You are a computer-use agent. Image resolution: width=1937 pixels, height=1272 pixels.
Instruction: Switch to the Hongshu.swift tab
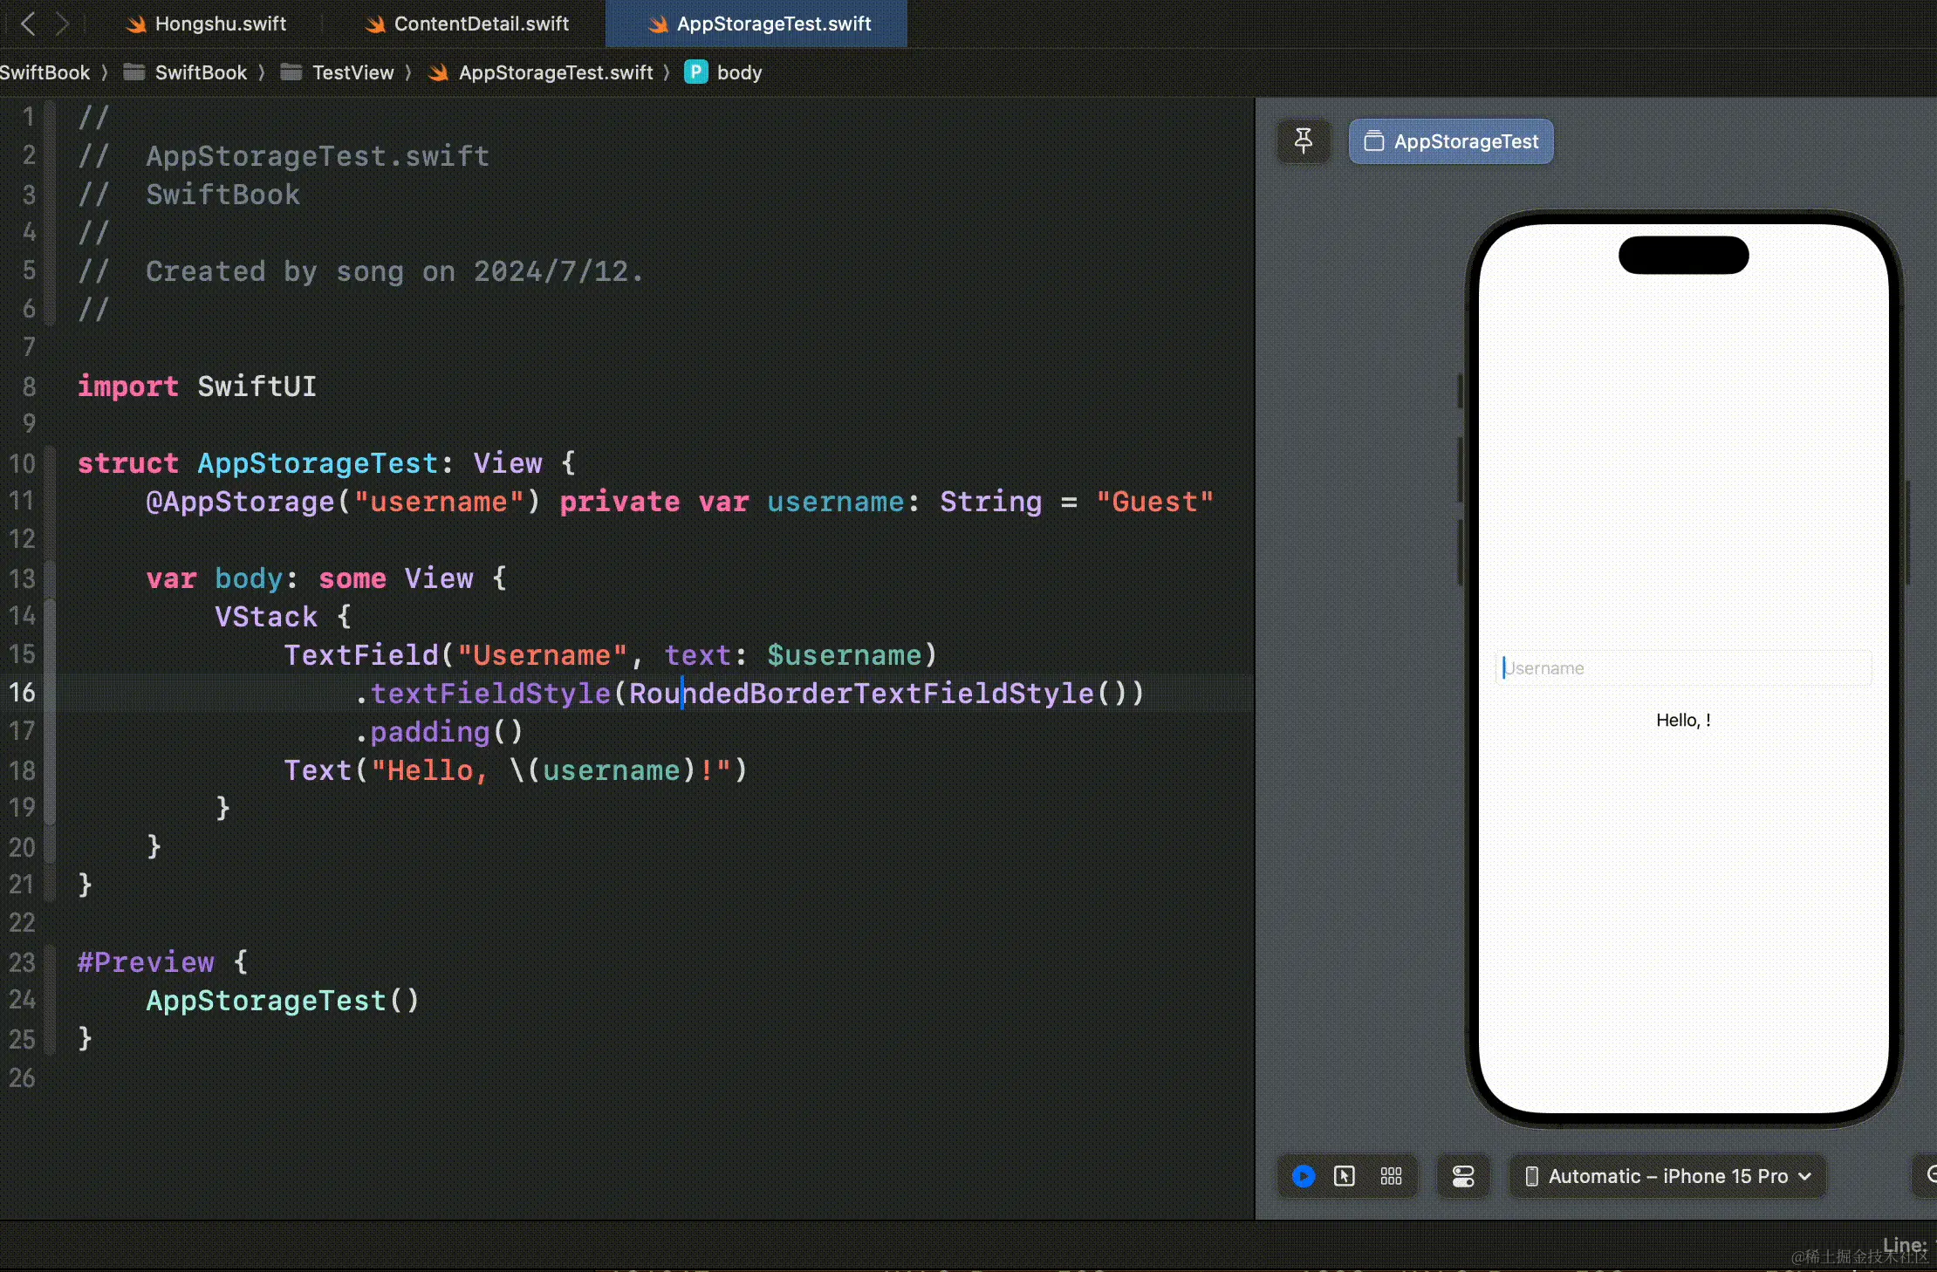tap(220, 24)
